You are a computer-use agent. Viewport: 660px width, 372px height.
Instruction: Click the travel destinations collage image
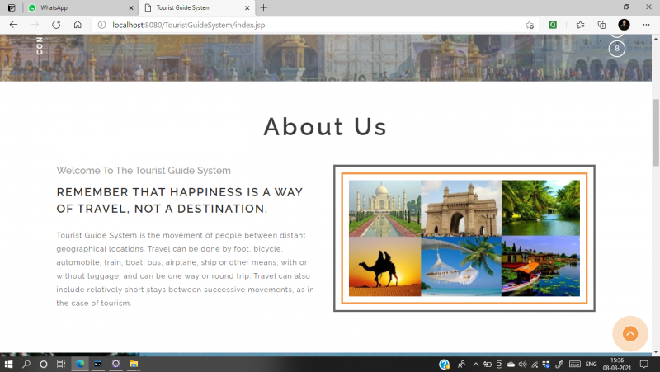[464, 238]
